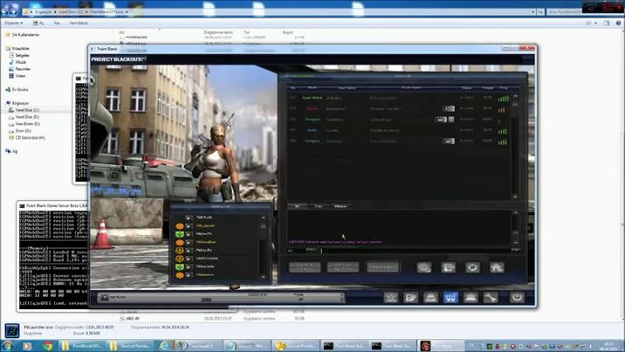
Task: Select Yeni Birim (E:) in Explorer tree
Action: [x=24, y=123]
